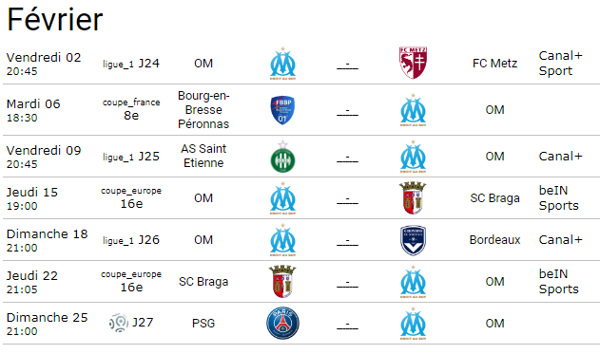The height and width of the screenshot is (354, 600).
Task: Click the Bordeaux club crest
Action: (x=413, y=240)
